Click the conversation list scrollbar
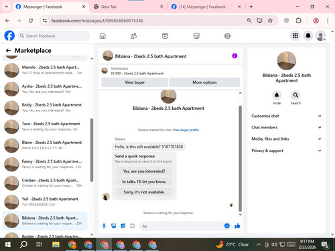 pos(92,150)
